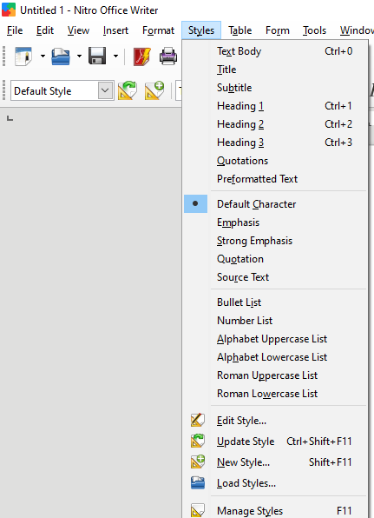Open the dropdown arrow next to Save
Viewport: 374px width, 518px height.
pyautogui.click(x=115, y=56)
